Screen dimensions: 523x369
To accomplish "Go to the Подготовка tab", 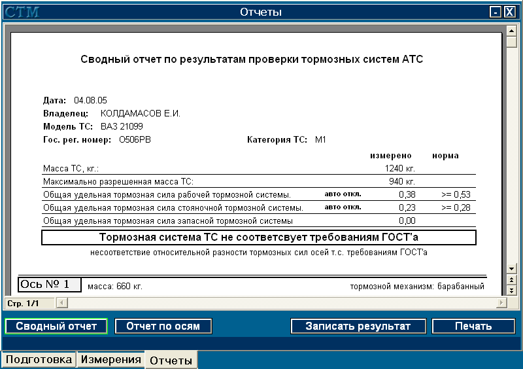I will pos(39,359).
